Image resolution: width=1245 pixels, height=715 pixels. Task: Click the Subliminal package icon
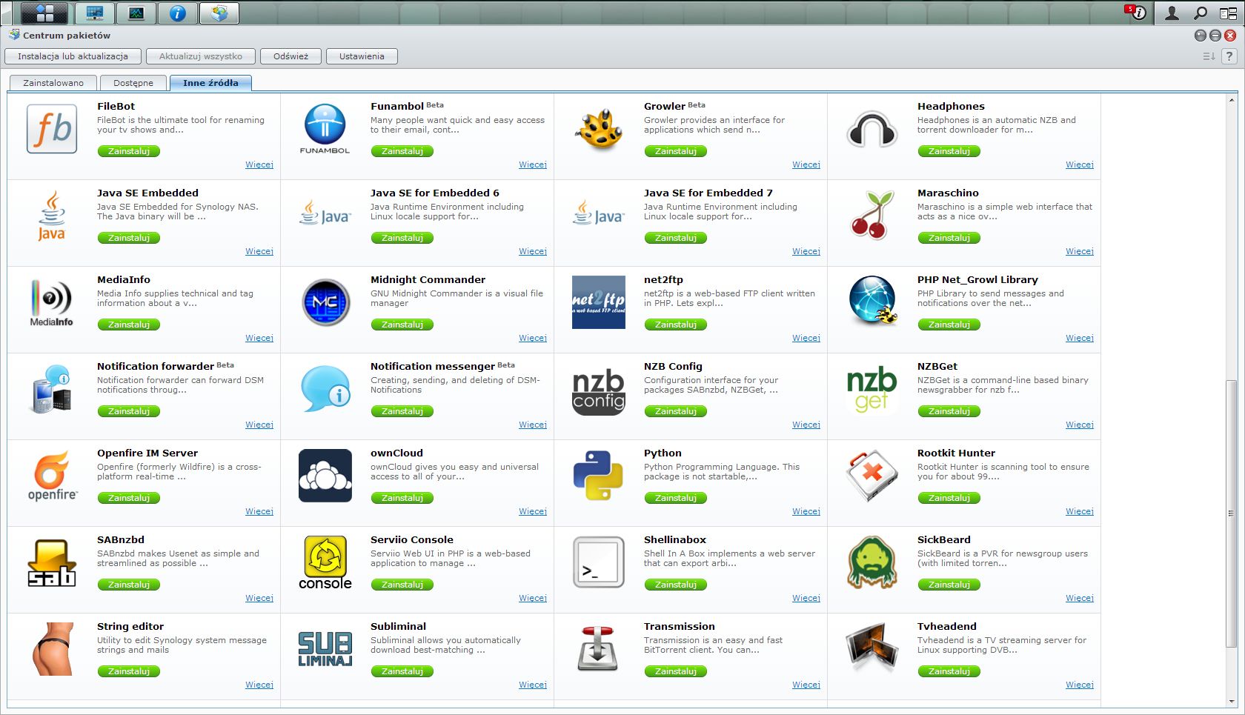[x=325, y=649]
